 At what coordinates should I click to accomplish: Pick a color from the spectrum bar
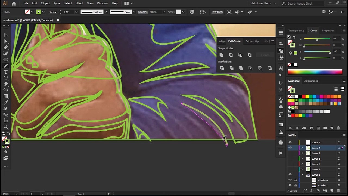(x=315, y=72)
